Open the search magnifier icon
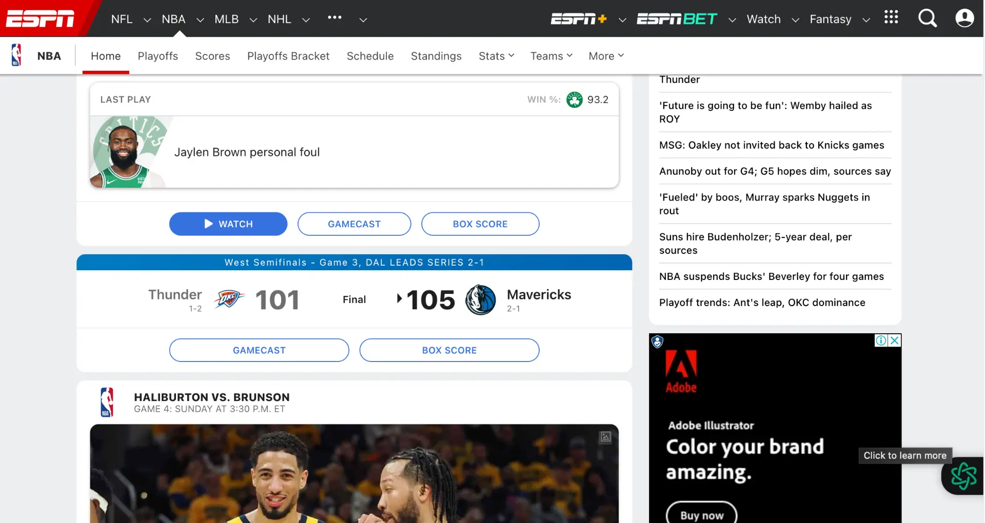The height and width of the screenshot is (523, 985). [x=928, y=18]
